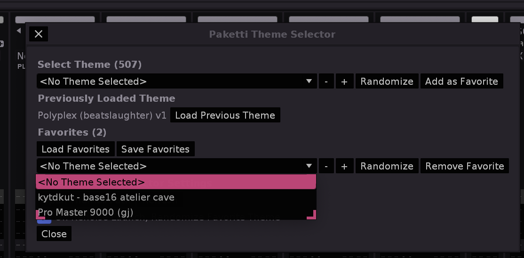Screen dimensions: 524x258
Task: Randomize theme from the Select Theme row
Action: [x=387, y=81]
